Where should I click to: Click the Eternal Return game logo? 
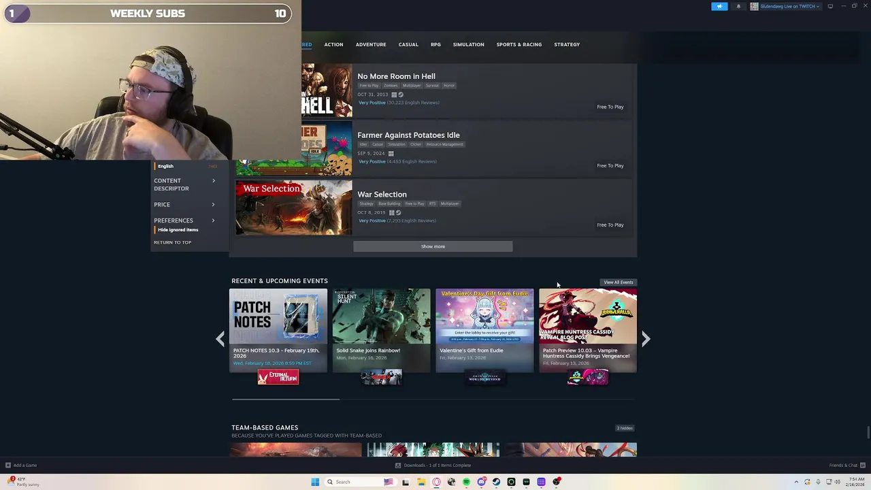[x=278, y=377]
